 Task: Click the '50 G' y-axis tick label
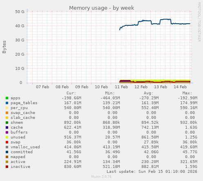click(x=20, y=12)
